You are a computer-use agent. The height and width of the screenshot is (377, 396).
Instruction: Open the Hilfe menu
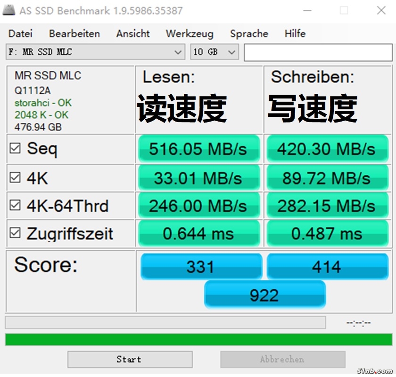click(295, 33)
